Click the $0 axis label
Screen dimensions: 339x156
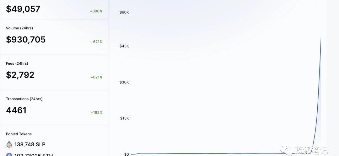[126, 154]
